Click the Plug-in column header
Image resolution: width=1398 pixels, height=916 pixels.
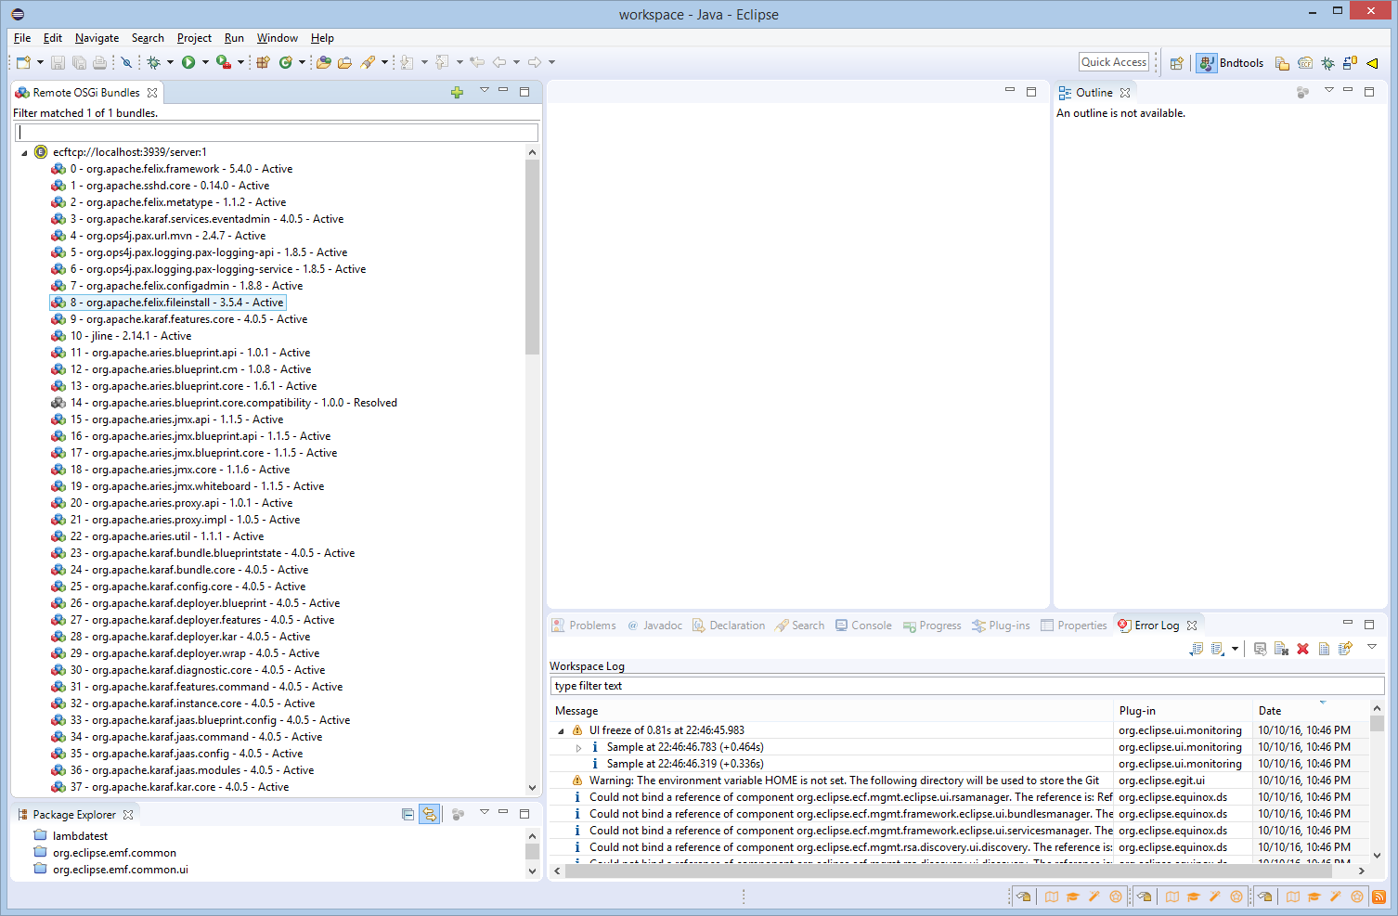pyautogui.click(x=1183, y=711)
